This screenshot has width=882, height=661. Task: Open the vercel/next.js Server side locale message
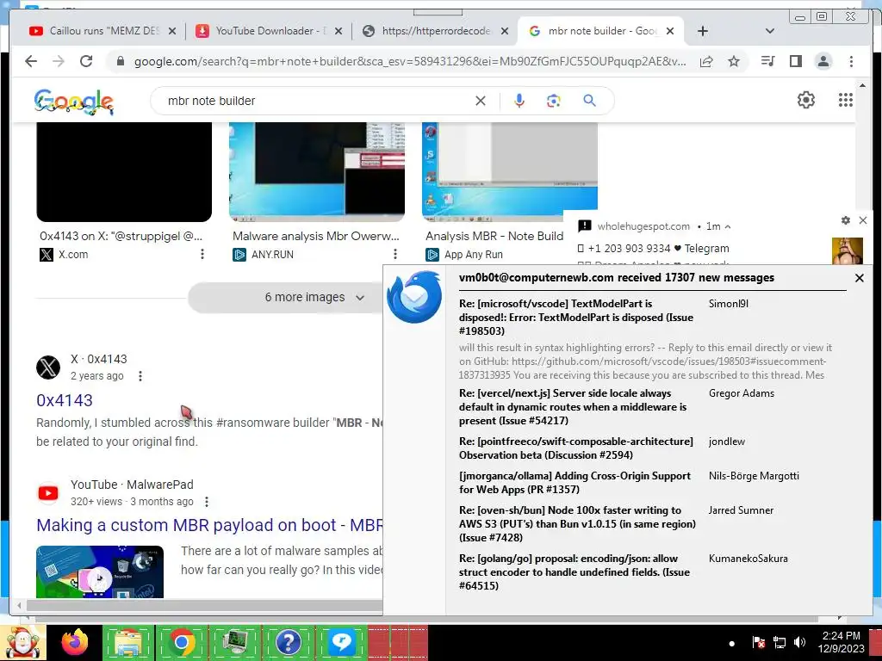pos(573,407)
